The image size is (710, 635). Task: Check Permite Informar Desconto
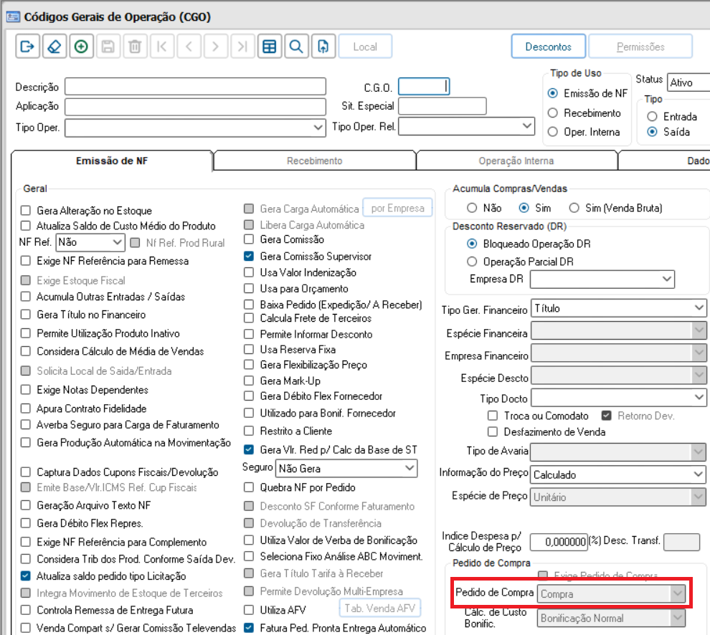point(249,334)
